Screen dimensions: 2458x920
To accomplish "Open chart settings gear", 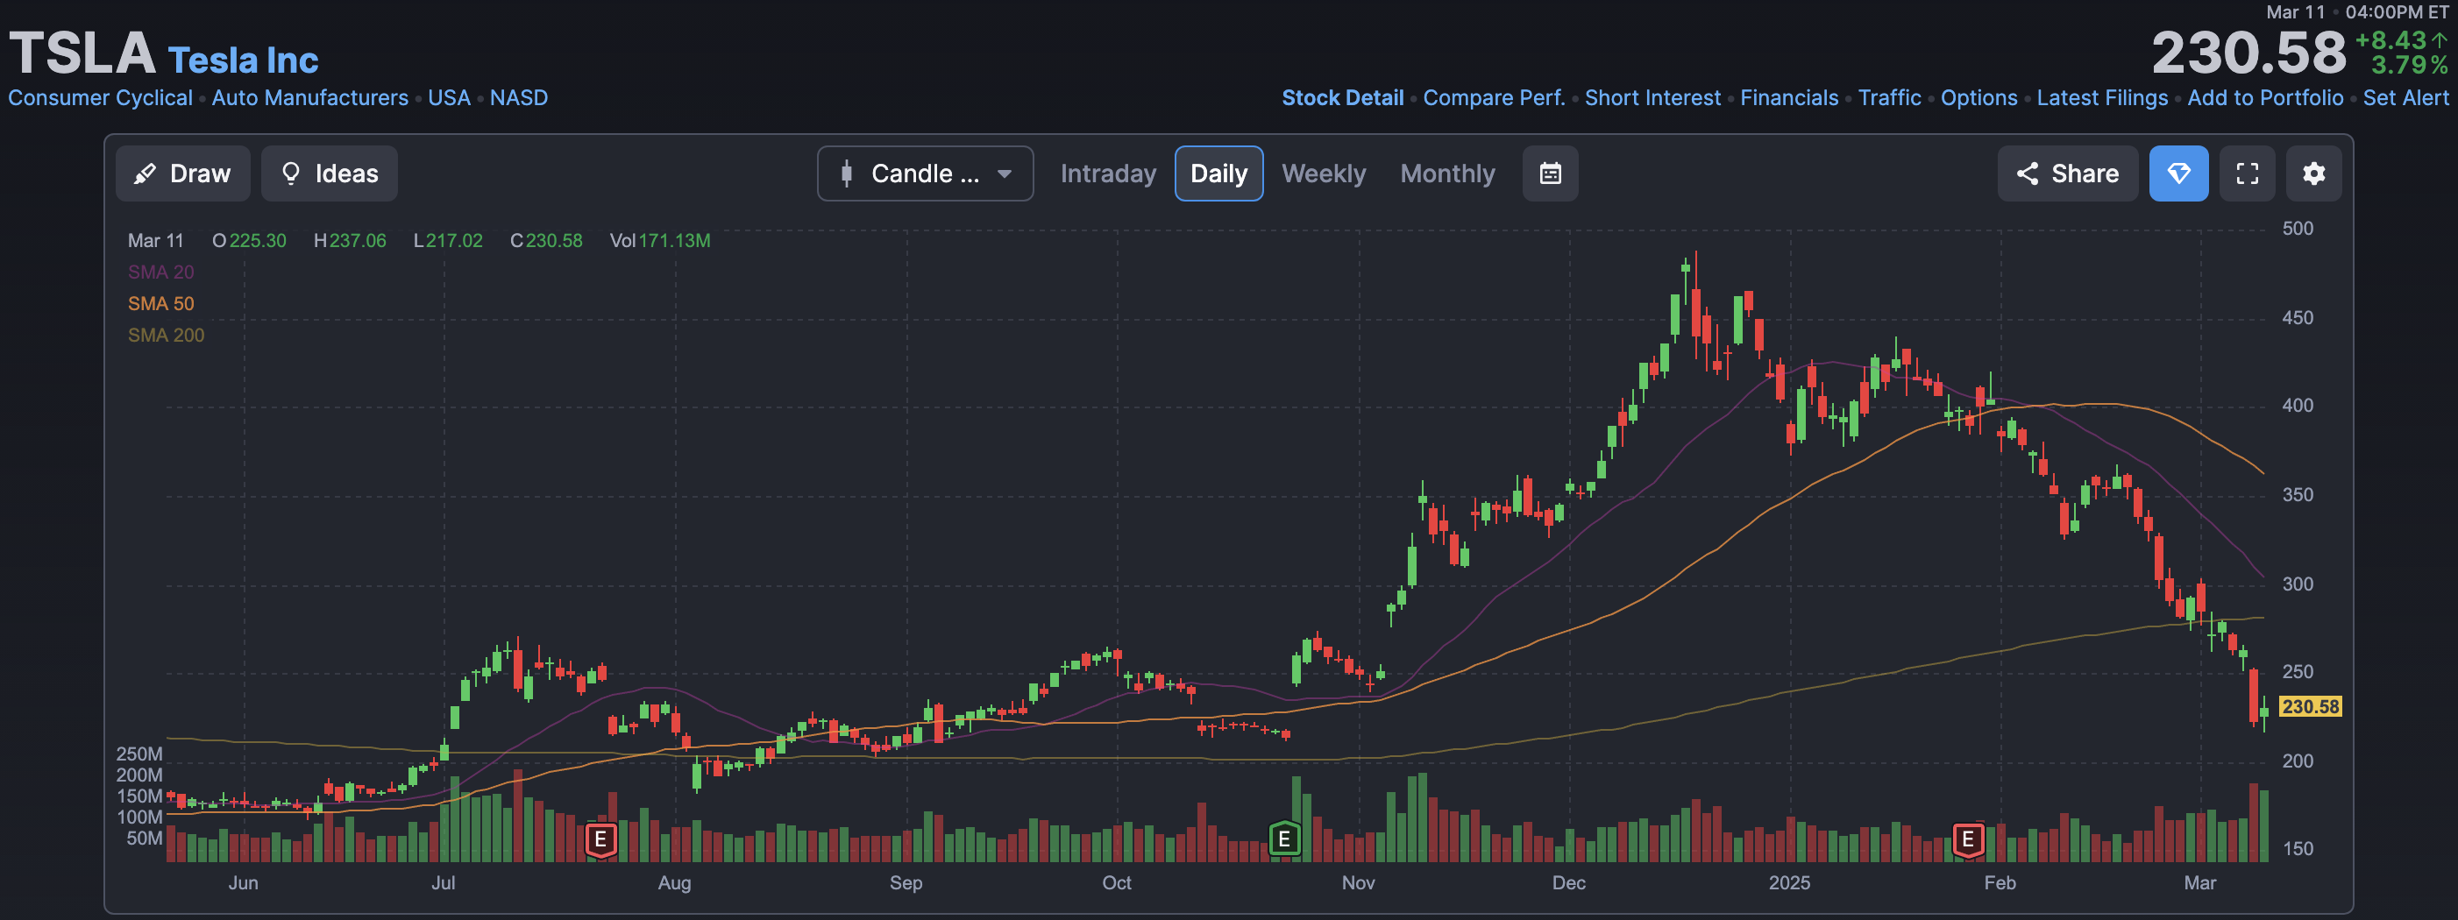I will [x=2314, y=173].
